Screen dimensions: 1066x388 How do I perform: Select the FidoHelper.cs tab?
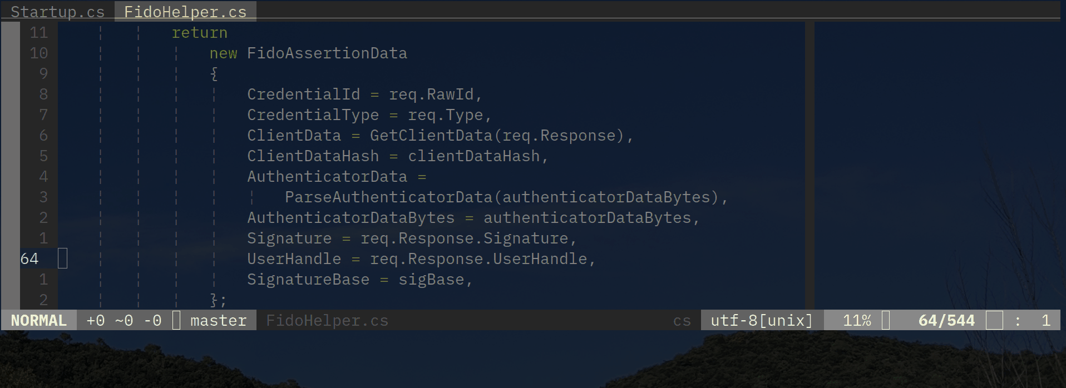pos(185,12)
